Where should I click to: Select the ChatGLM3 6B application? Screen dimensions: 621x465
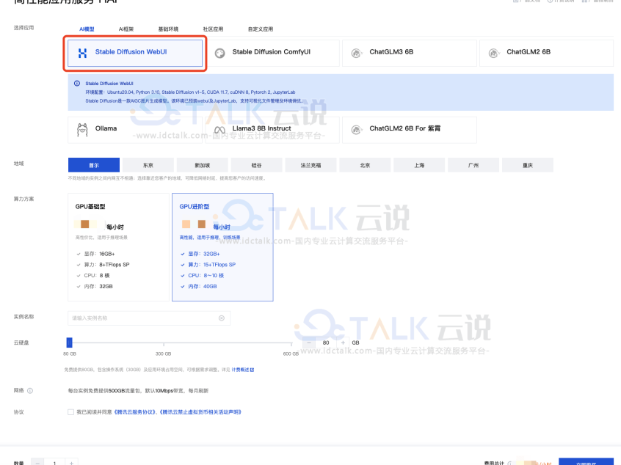[x=410, y=53]
